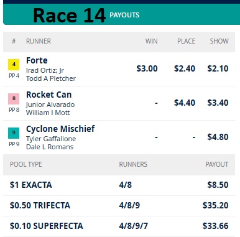Click Rocket Can's $4.40 place payout

tap(185, 103)
